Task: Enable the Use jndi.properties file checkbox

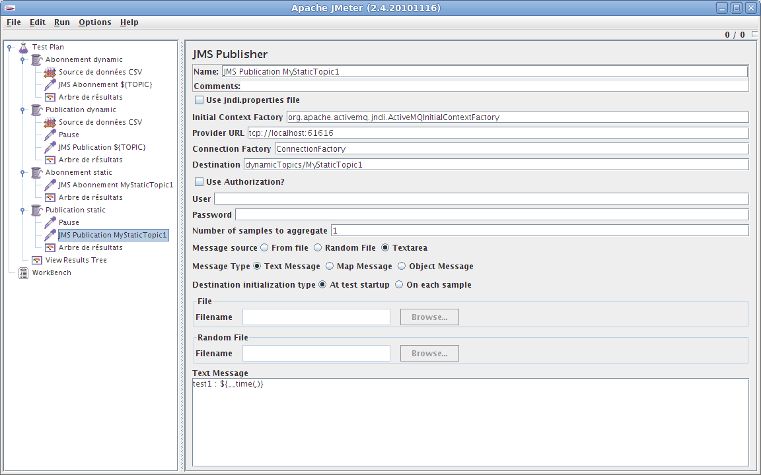Action: click(199, 100)
